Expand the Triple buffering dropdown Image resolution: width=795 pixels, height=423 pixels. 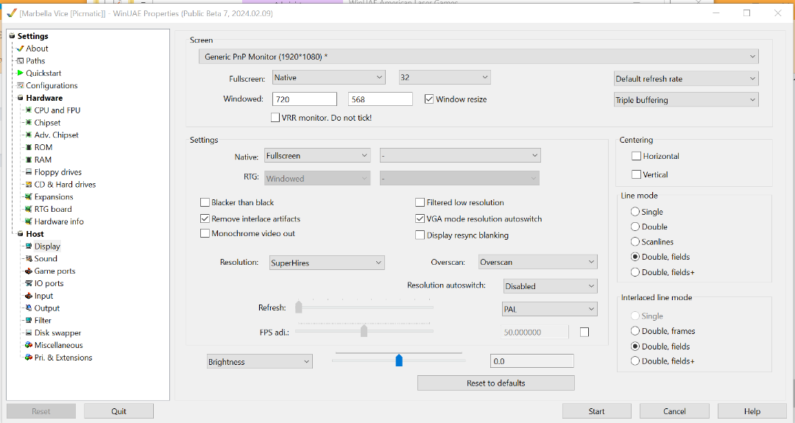[686, 100]
